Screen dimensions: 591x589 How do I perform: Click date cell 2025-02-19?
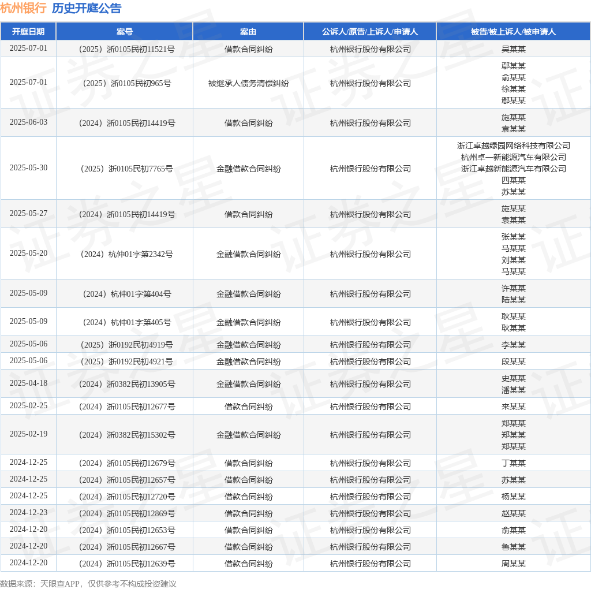pos(28,434)
